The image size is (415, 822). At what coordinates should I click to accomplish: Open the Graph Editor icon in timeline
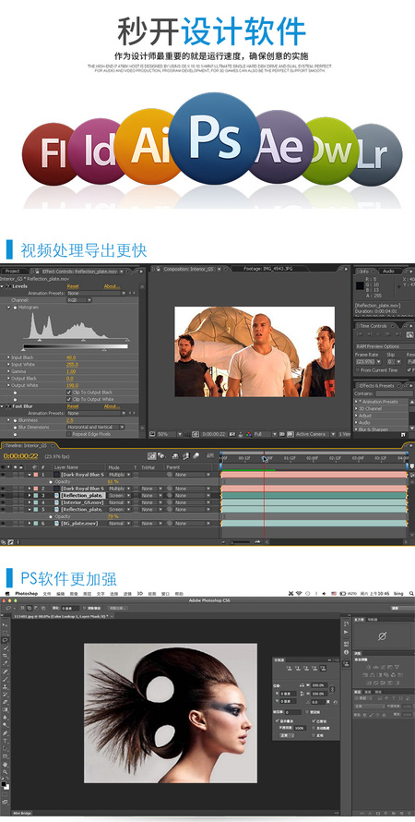[x=210, y=456]
